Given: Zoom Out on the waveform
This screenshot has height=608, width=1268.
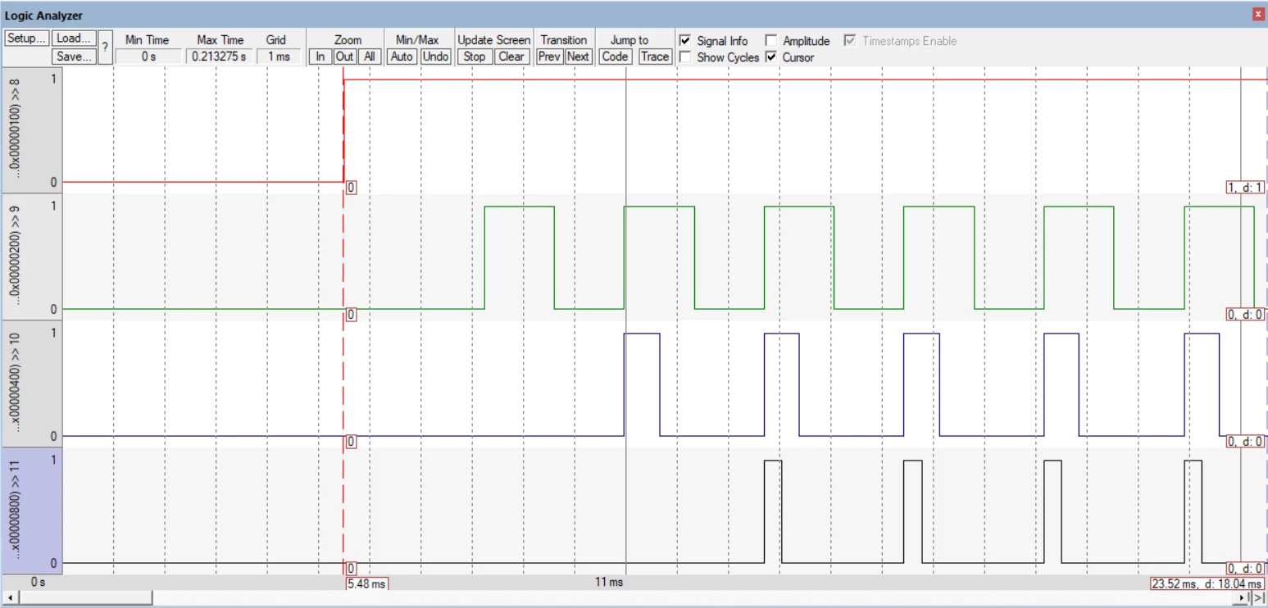Looking at the screenshot, I should (345, 57).
